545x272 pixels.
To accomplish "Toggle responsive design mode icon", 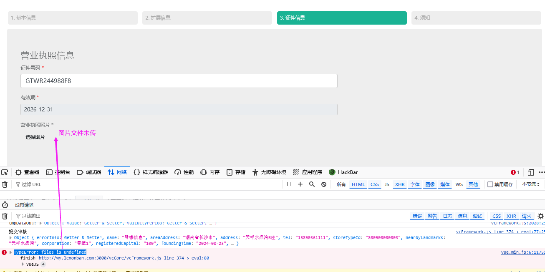I will [531, 172].
